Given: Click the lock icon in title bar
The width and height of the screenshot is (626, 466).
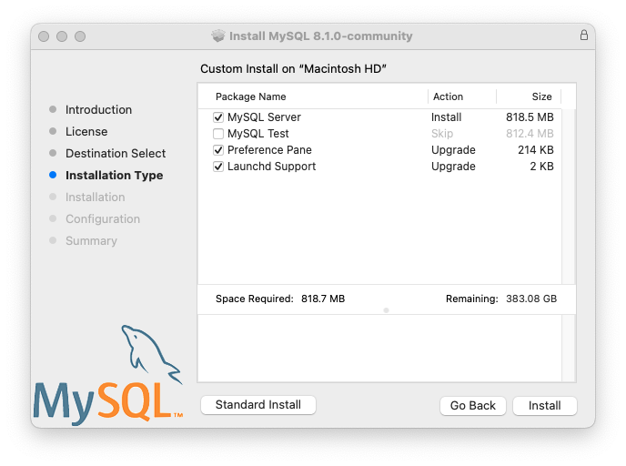Looking at the screenshot, I should (x=583, y=35).
